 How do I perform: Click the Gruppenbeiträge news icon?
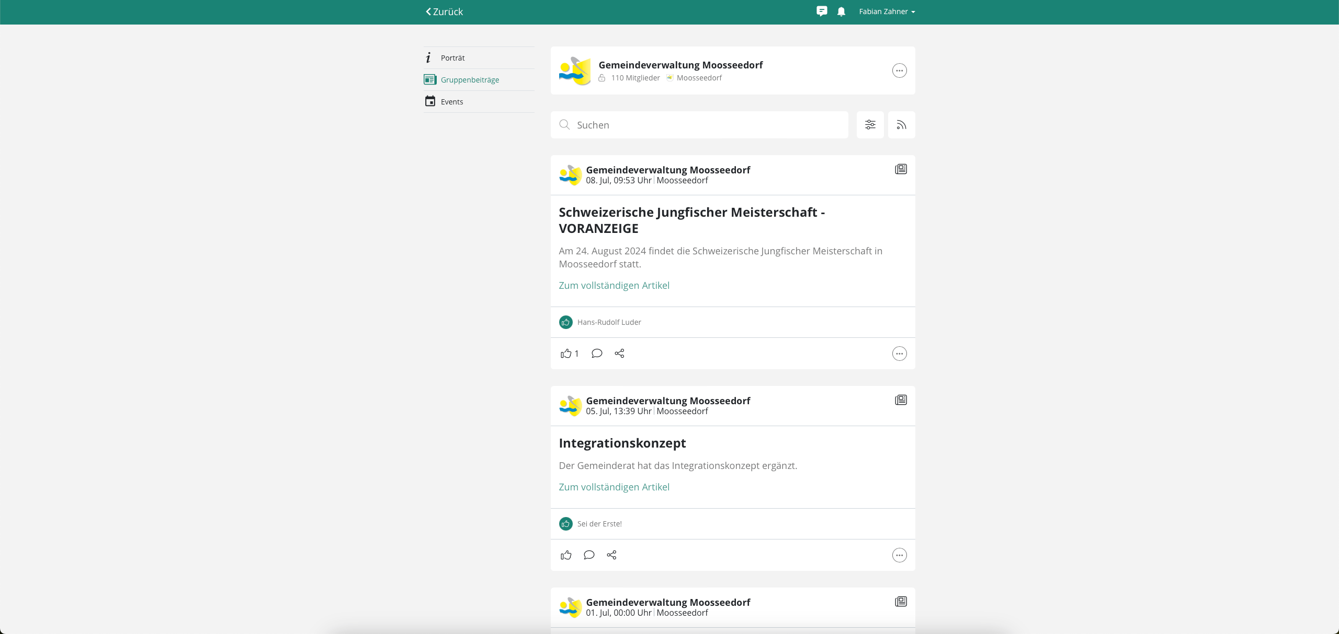pos(430,79)
